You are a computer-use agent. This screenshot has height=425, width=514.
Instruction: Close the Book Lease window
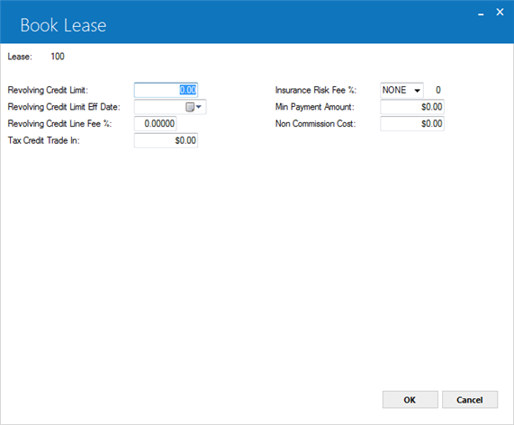500,12
